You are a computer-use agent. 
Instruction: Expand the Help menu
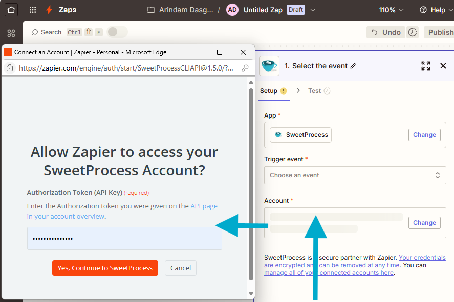coord(434,10)
